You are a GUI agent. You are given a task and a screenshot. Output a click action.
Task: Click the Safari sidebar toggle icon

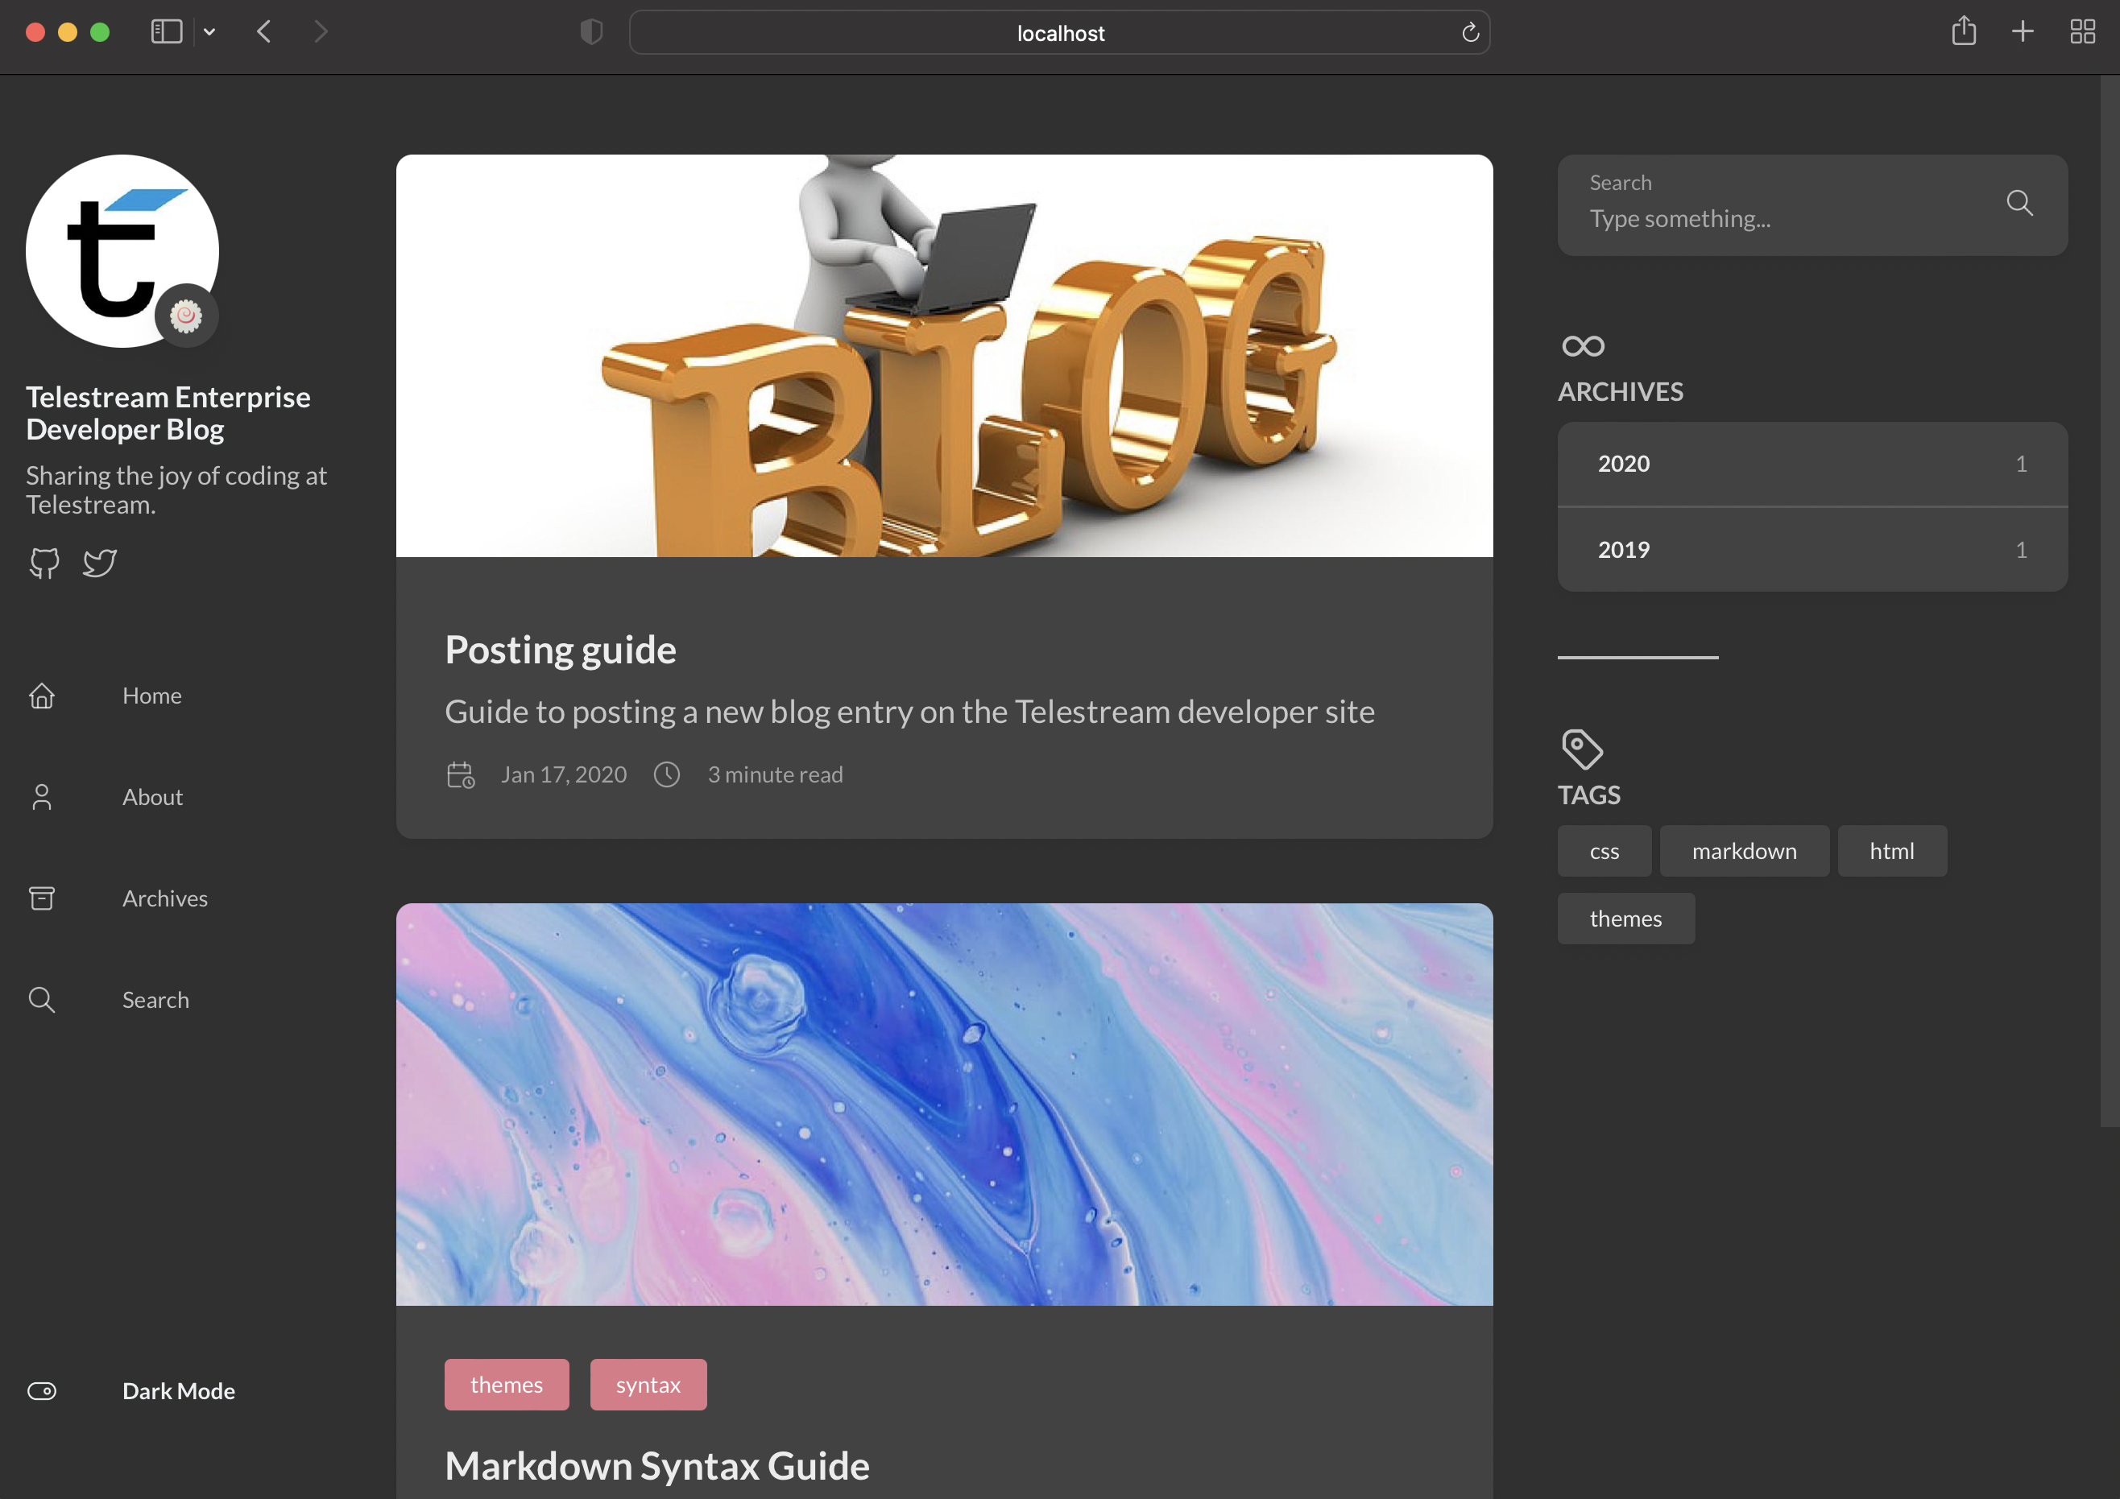click(x=166, y=32)
